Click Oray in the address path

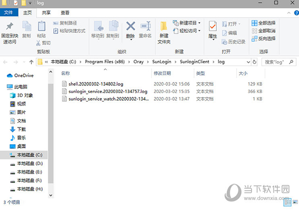[139, 62]
